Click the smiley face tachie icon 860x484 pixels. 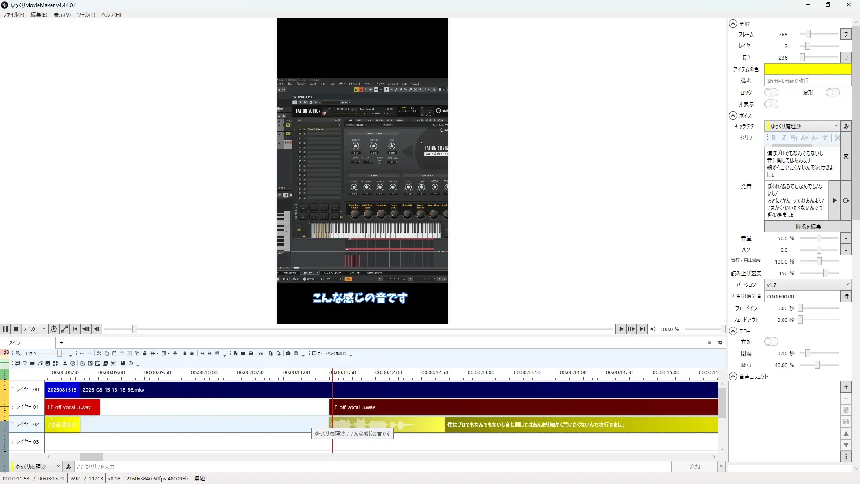(73, 363)
